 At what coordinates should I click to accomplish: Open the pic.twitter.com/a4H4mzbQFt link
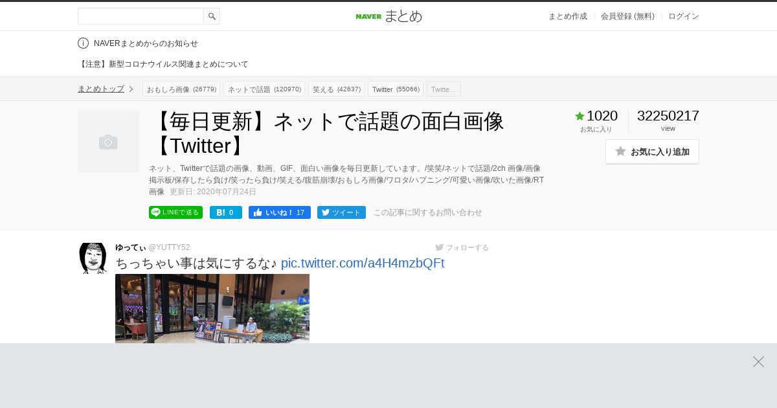coord(363,263)
